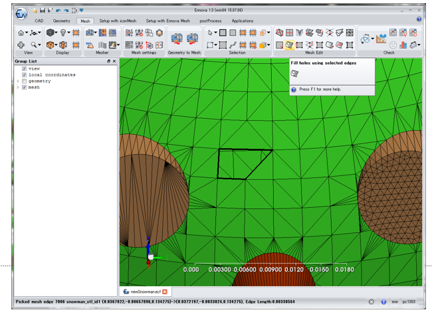
Task: Click the Fill holes using selected edges icon
Action: (x=290, y=45)
